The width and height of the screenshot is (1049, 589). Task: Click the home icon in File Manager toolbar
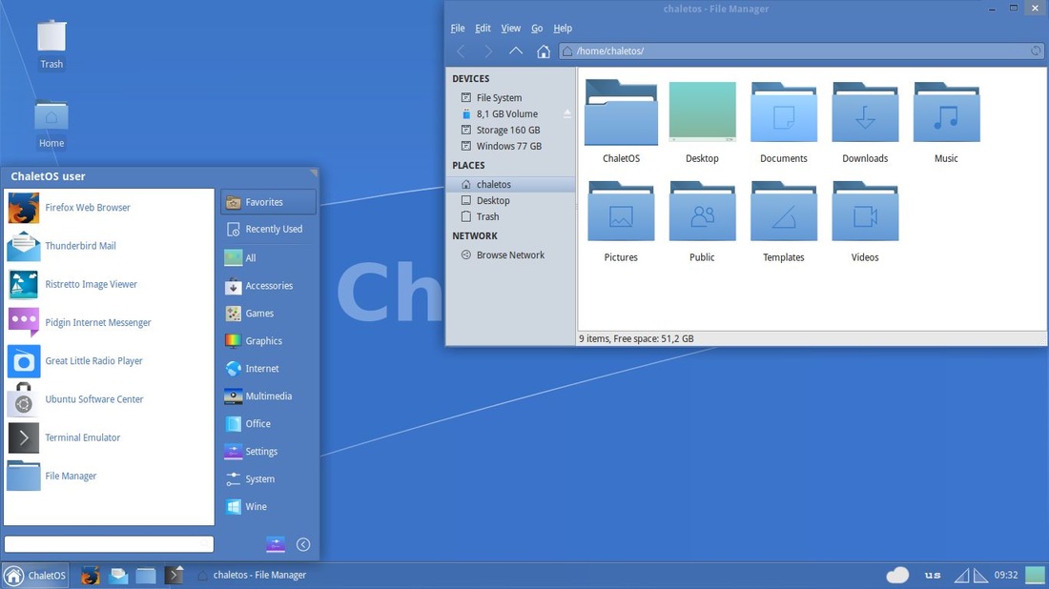(x=544, y=51)
